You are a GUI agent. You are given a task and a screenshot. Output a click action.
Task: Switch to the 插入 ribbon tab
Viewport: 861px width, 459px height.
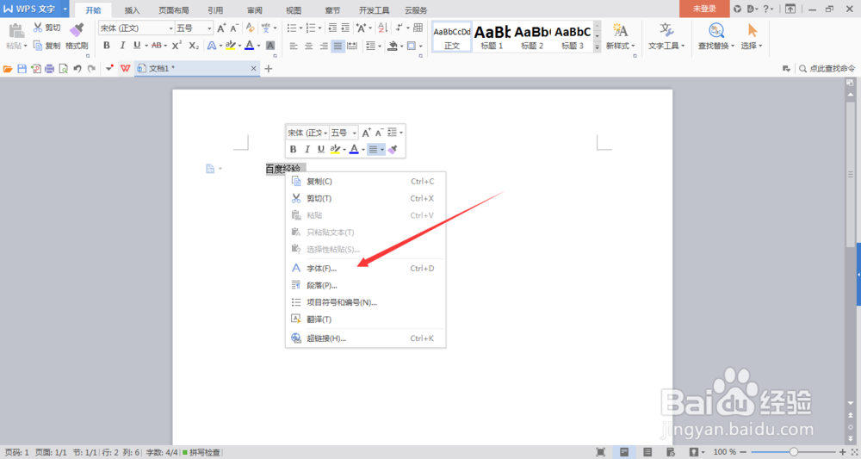click(133, 9)
